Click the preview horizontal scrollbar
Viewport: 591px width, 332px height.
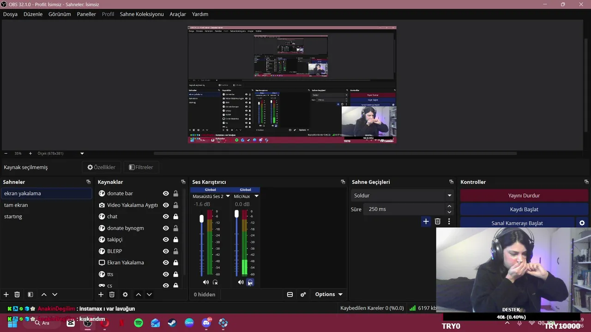coord(335,154)
